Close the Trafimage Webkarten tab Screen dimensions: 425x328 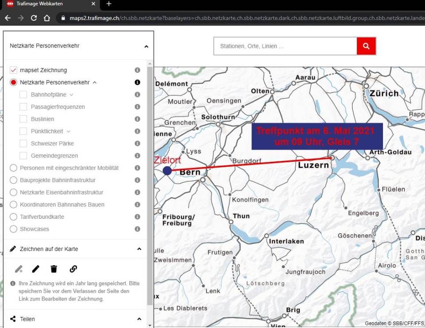point(93,4)
